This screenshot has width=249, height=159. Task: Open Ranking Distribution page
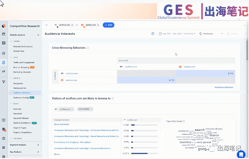(22, 123)
